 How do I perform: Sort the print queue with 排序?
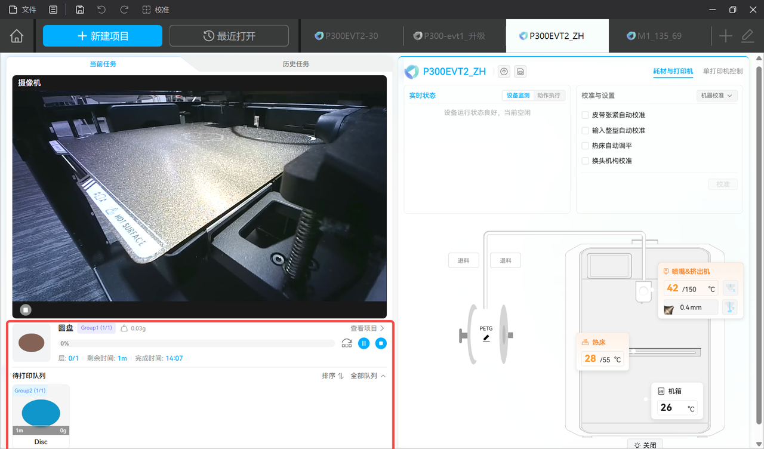[x=333, y=376]
